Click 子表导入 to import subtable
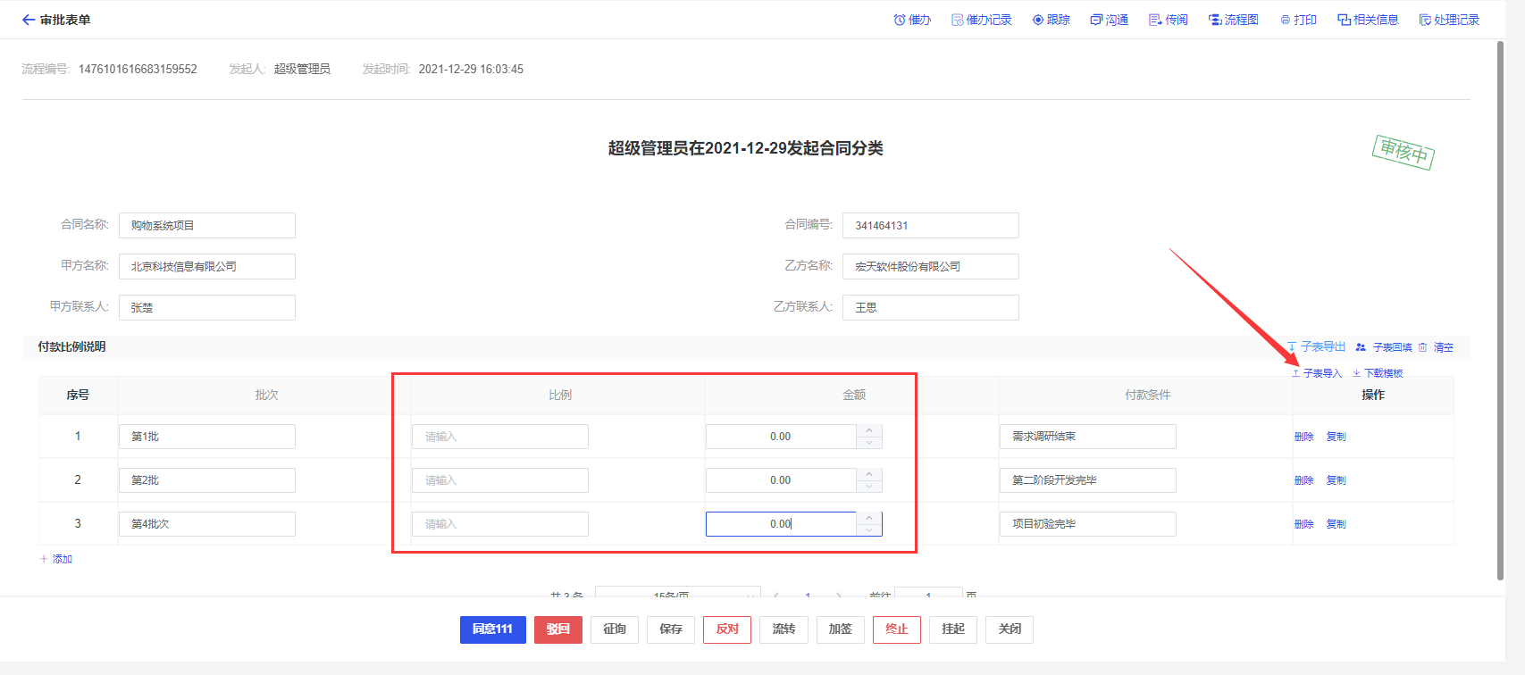1525x675 pixels. click(x=1321, y=373)
